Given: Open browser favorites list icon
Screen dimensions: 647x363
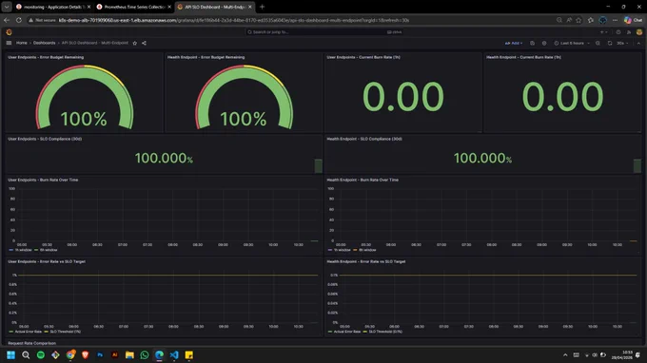Looking at the screenshot, I should (x=591, y=20).
